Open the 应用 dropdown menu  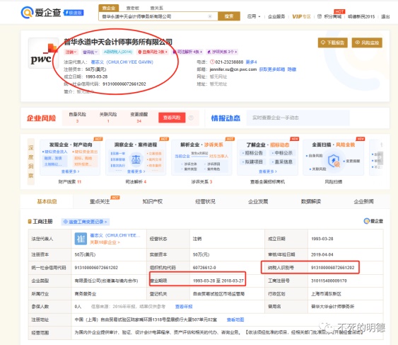[x=254, y=16]
